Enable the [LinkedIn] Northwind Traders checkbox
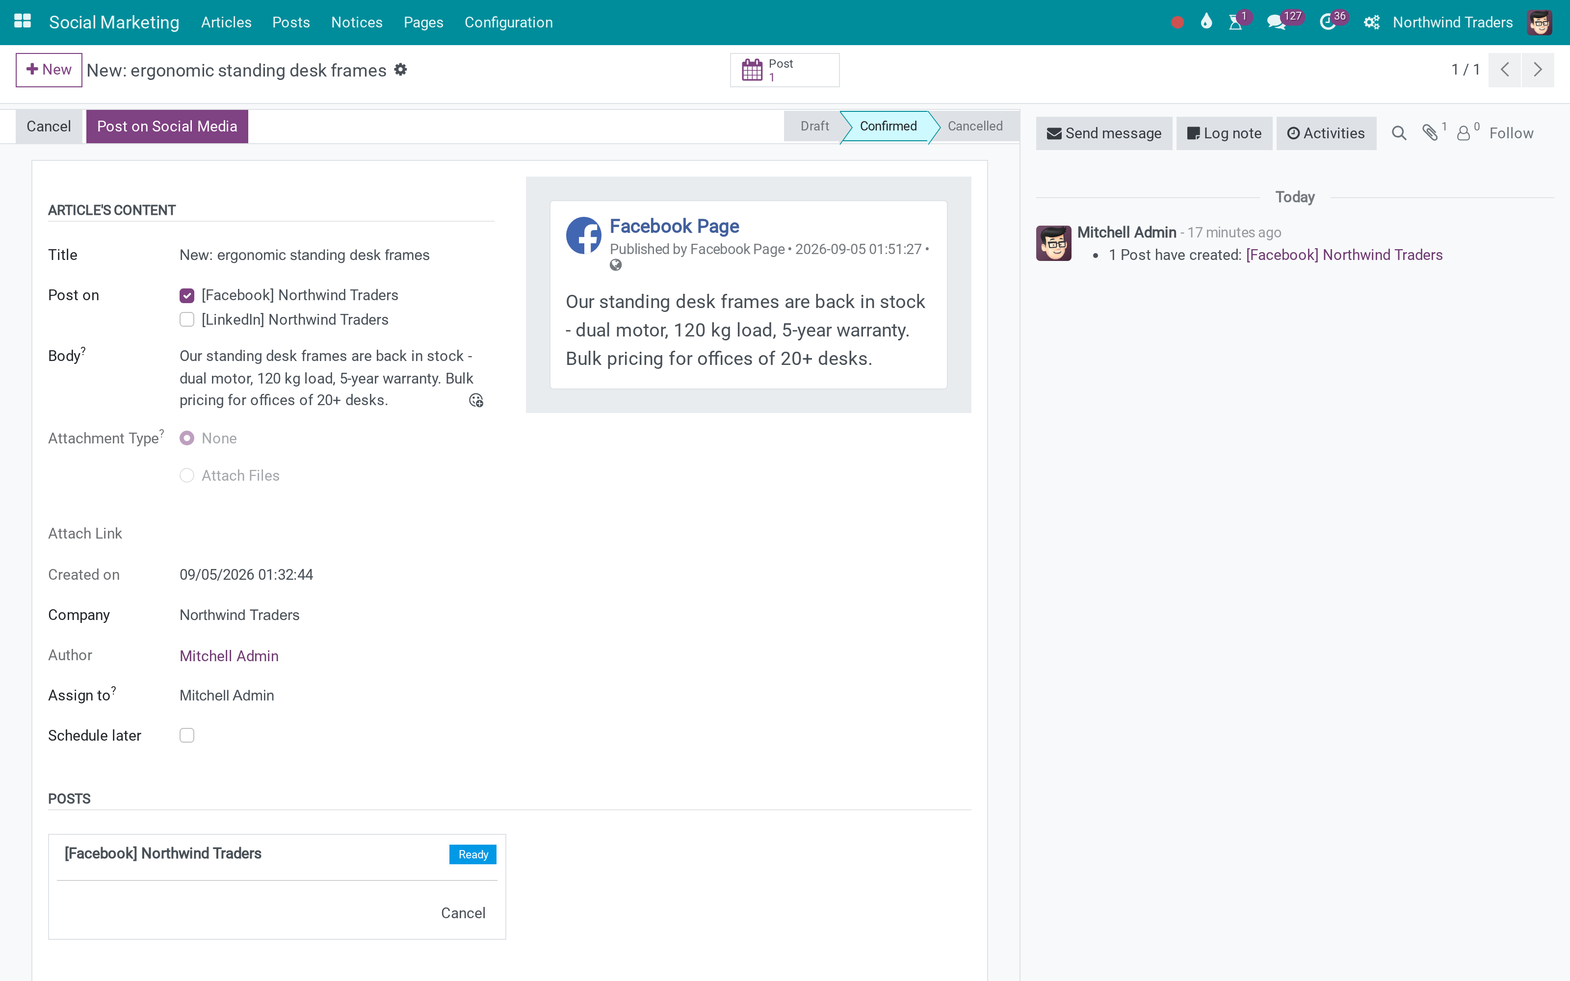The height and width of the screenshot is (981, 1570). pyautogui.click(x=187, y=320)
